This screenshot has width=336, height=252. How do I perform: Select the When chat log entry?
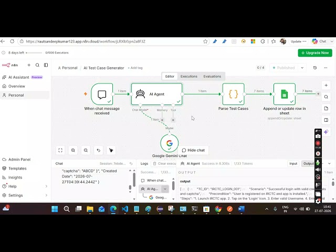154,181
